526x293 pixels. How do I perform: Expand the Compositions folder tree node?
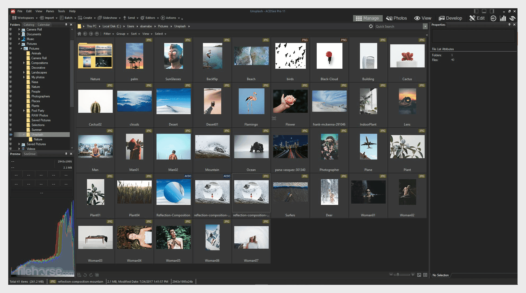point(24,63)
